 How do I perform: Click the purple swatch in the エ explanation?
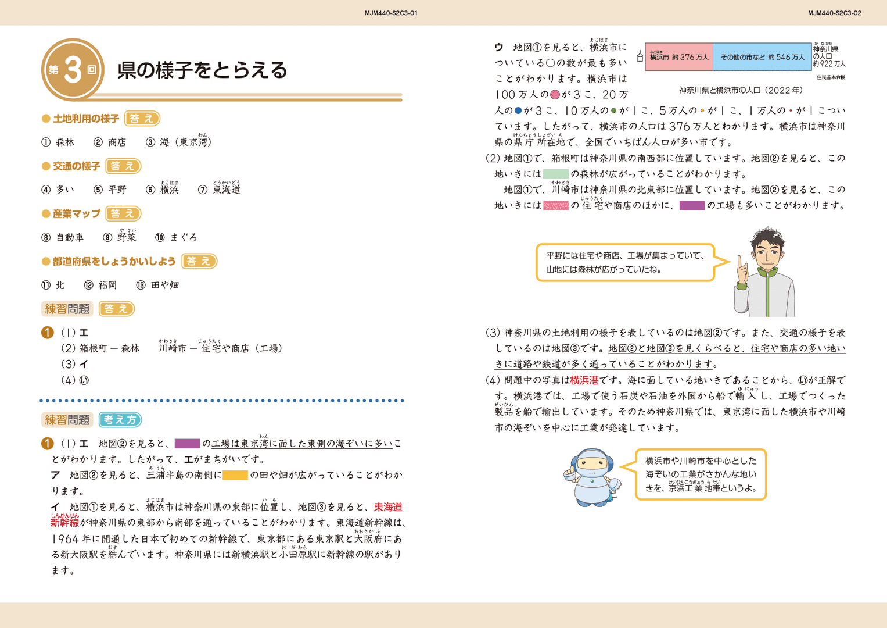(187, 444)
